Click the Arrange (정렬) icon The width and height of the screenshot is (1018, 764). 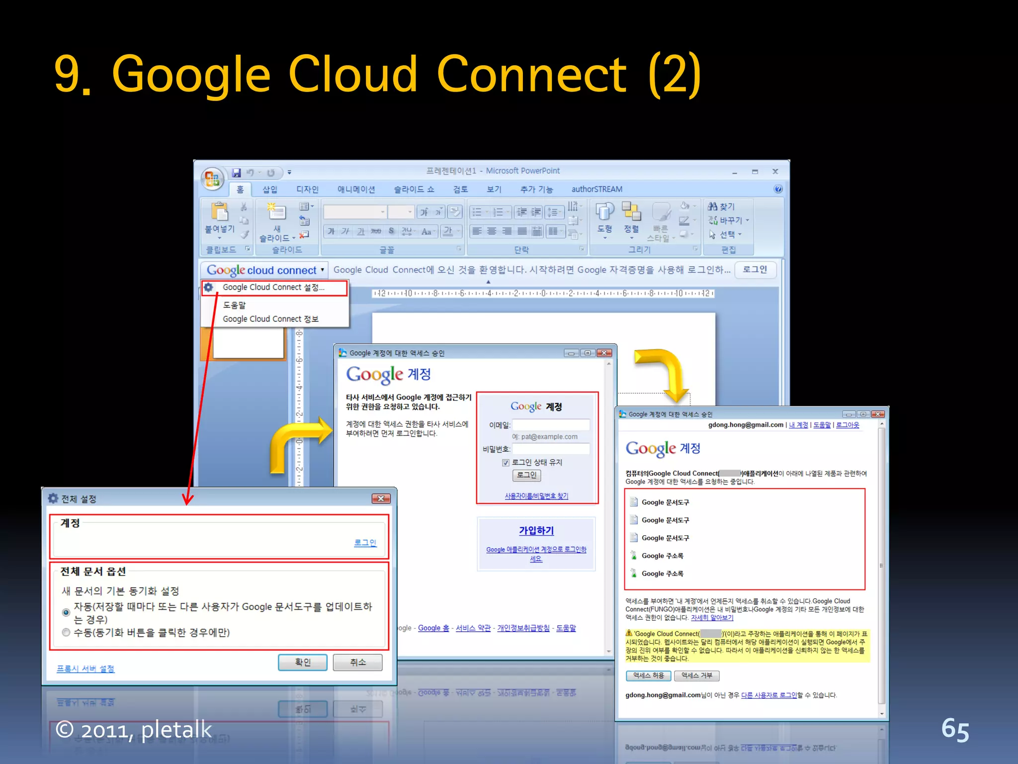coord(631,211)
